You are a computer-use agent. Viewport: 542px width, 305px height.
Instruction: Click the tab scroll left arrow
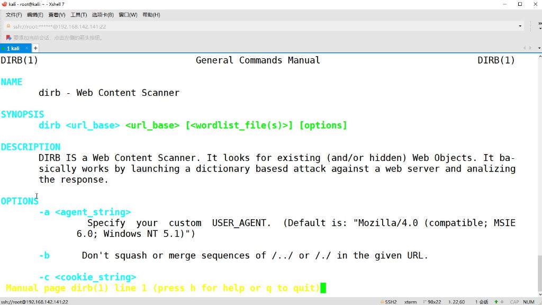tap(525, 48)
